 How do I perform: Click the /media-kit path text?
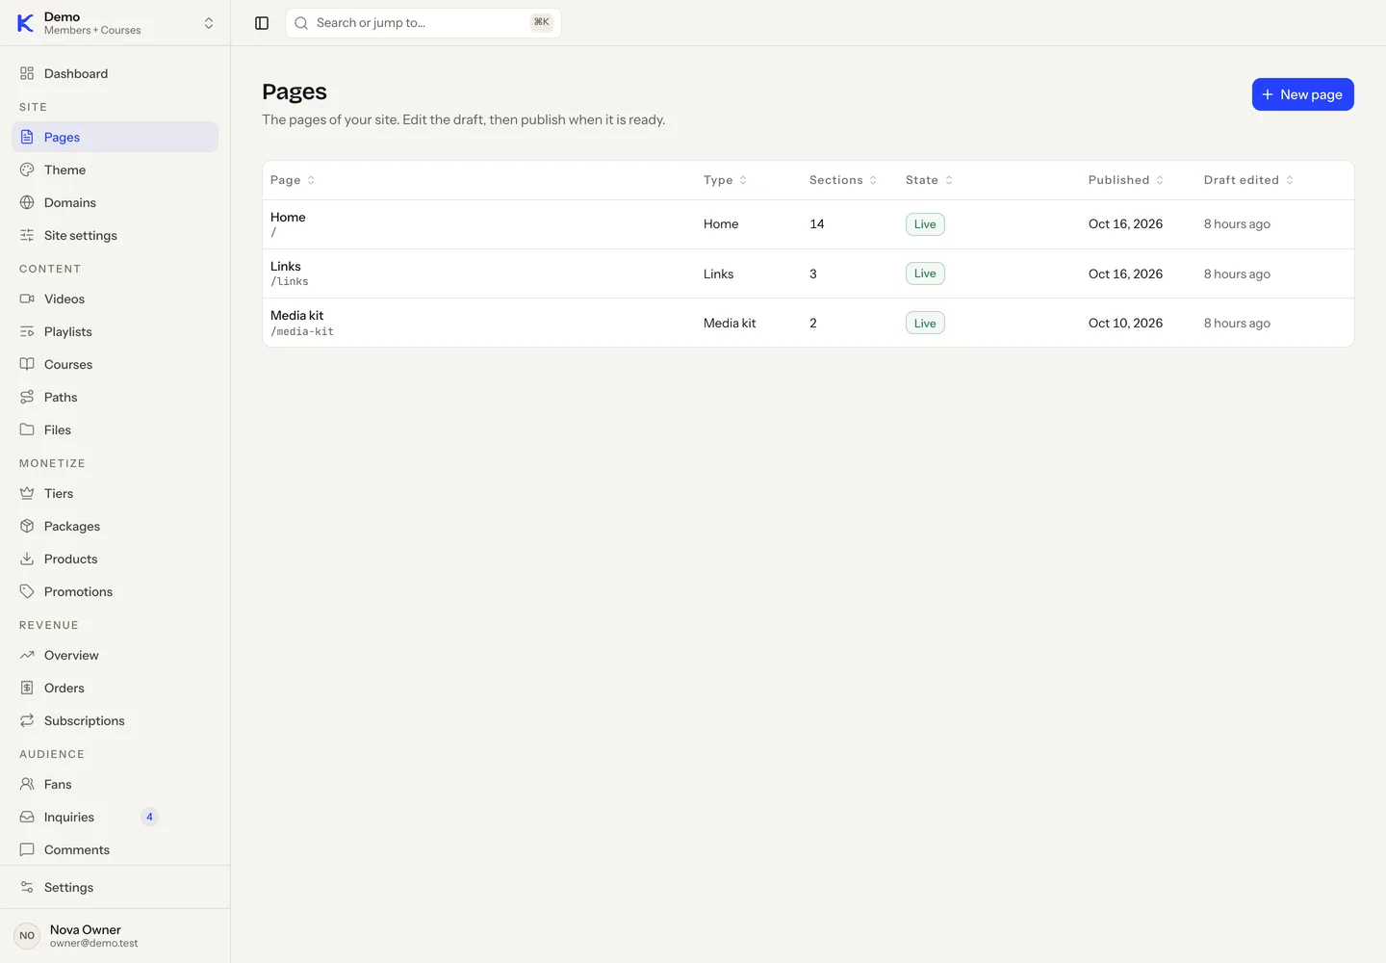point(302,331)
